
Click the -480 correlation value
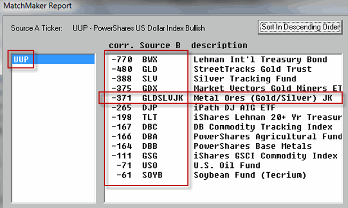122,69
